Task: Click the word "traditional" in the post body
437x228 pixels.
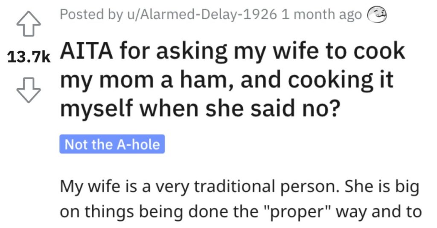Action: 235,186
